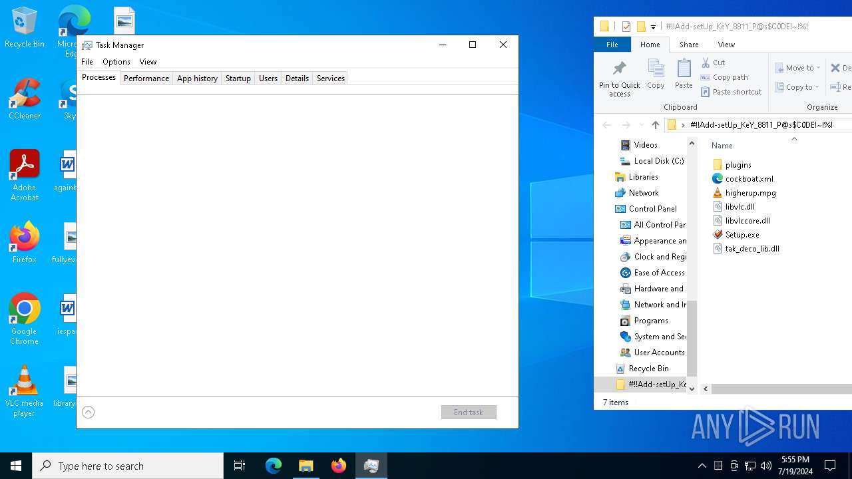The height and width of the screenshot is (479, 852).
Task: Select Network in the navigation pane
Action: tap(637, 193)
